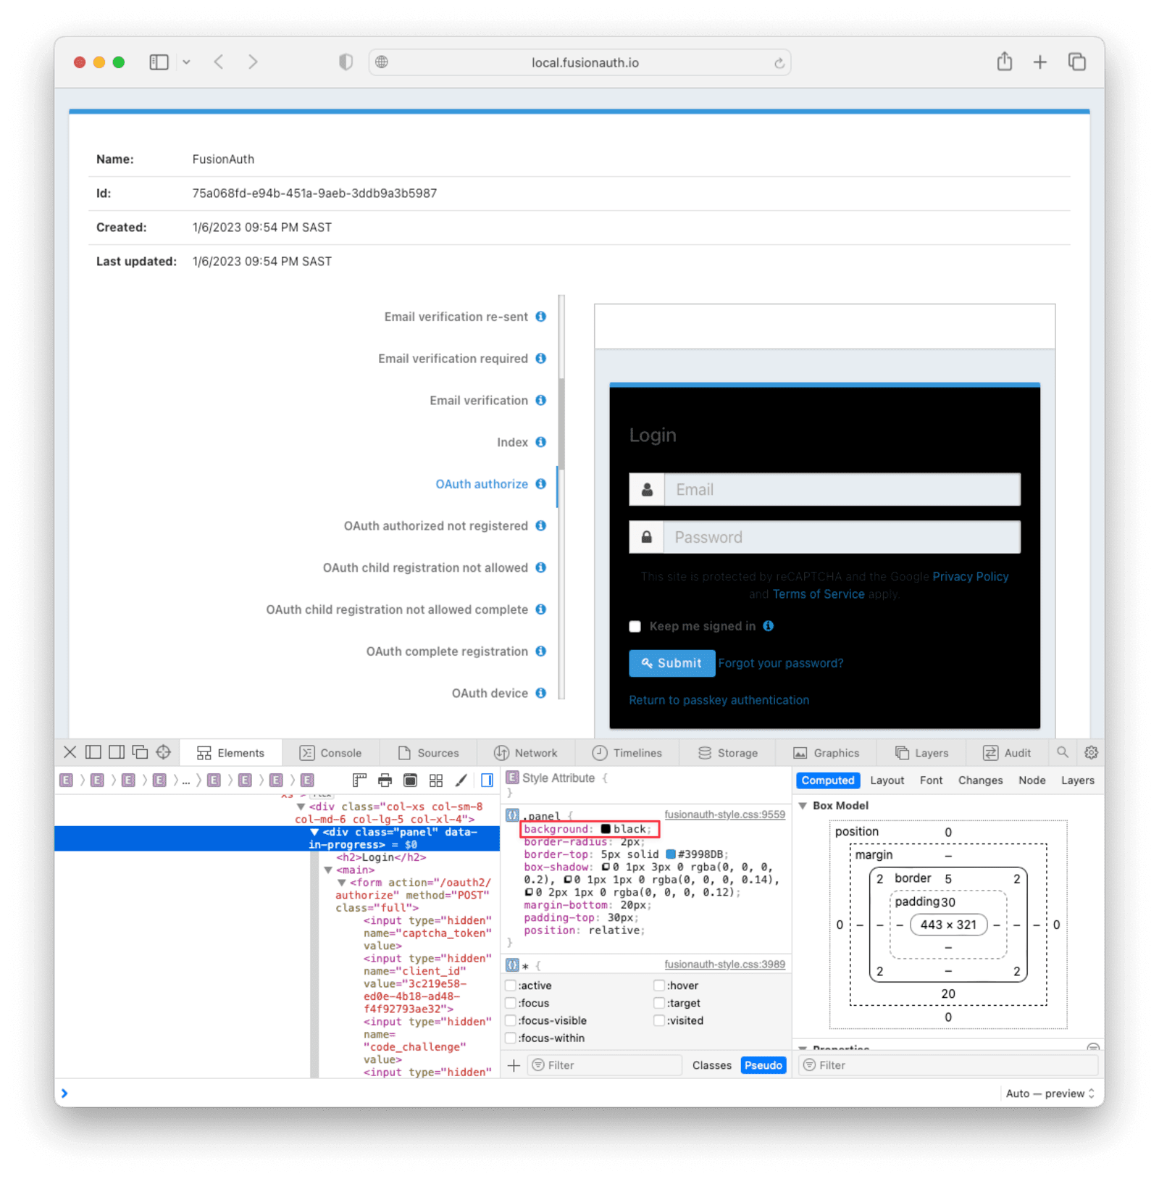
Task: Click Forgot your password link
Action: click(x=780, y=663)
